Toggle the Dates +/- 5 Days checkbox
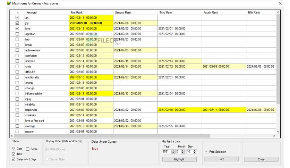 pos(14,159)
